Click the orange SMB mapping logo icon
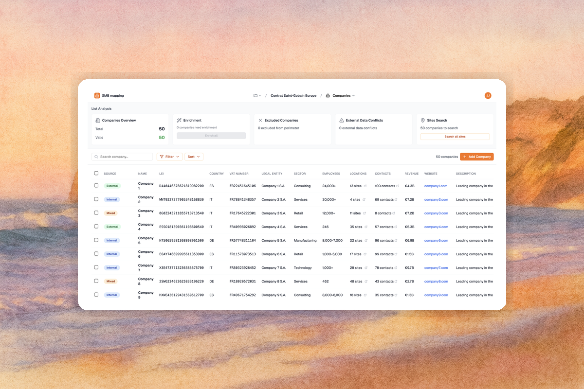The width and height of the screenshot is (584, 389). click(97, 96)
